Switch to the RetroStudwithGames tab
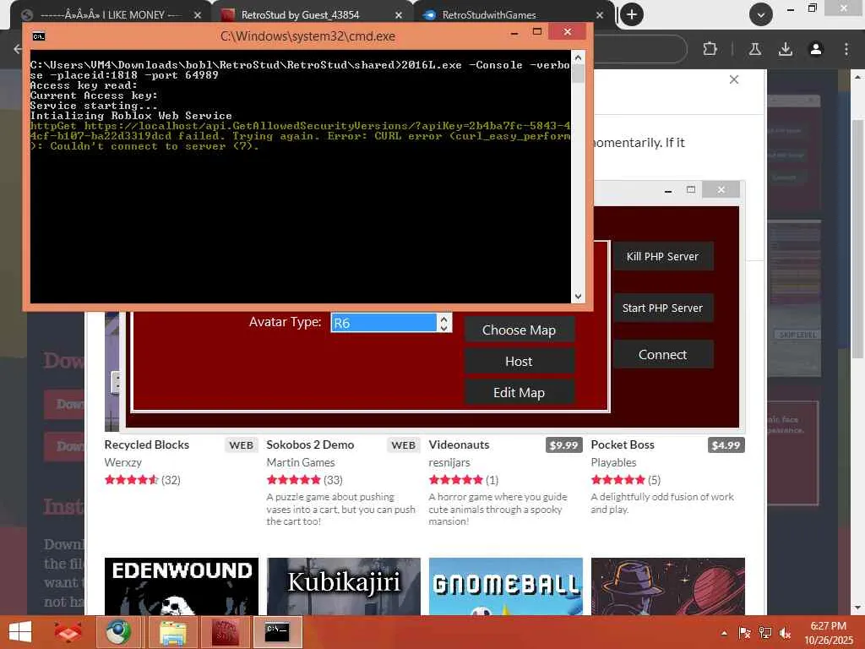The image size is (865, 649). point(489,15)
